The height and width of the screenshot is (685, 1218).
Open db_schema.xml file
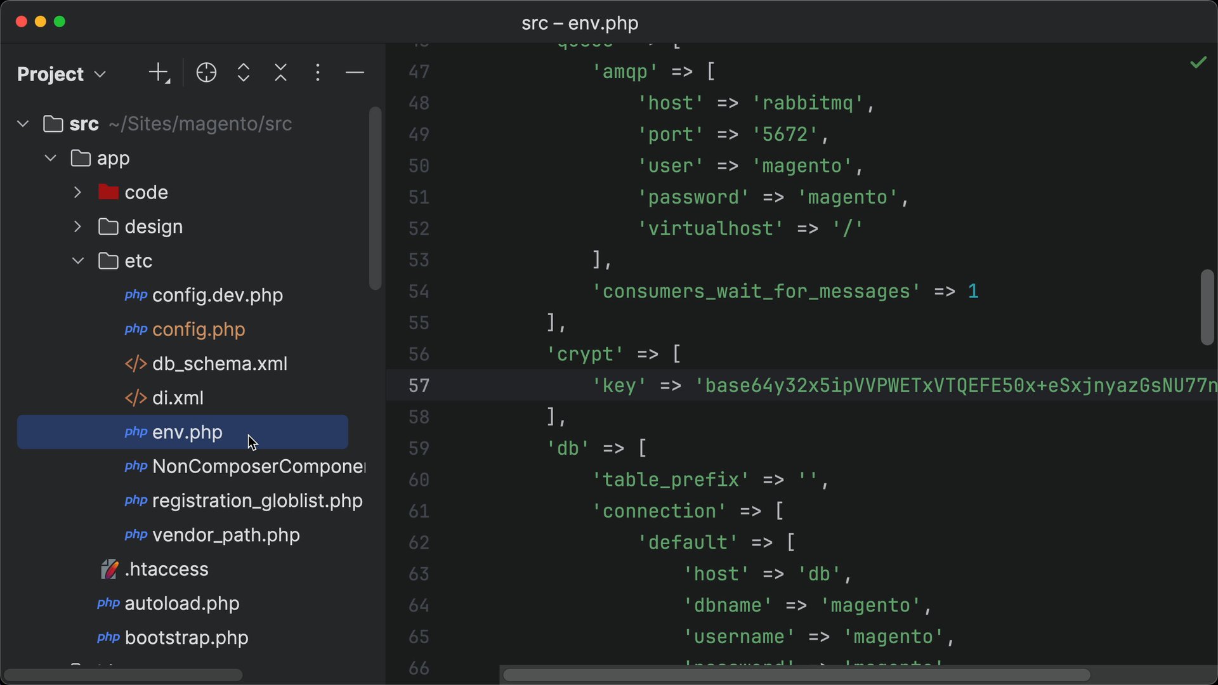[219, 363]
